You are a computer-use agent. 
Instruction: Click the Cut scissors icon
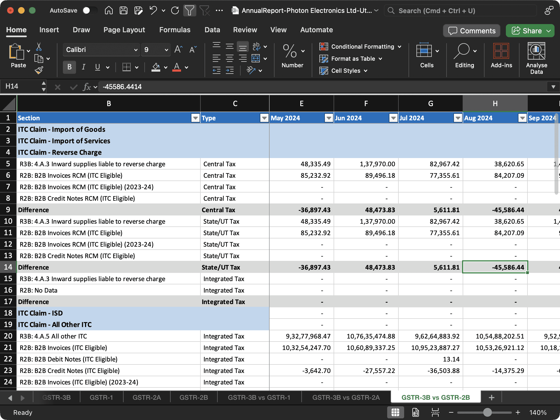pos(39,47)
